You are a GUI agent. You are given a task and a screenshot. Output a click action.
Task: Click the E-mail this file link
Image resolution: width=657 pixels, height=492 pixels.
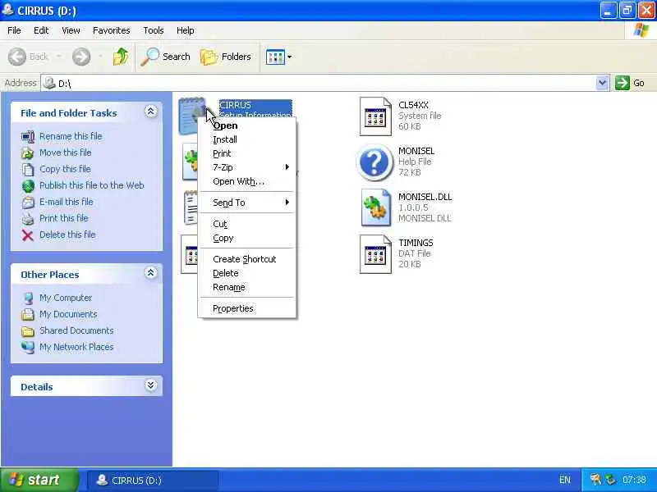click(x=67, y=202)
